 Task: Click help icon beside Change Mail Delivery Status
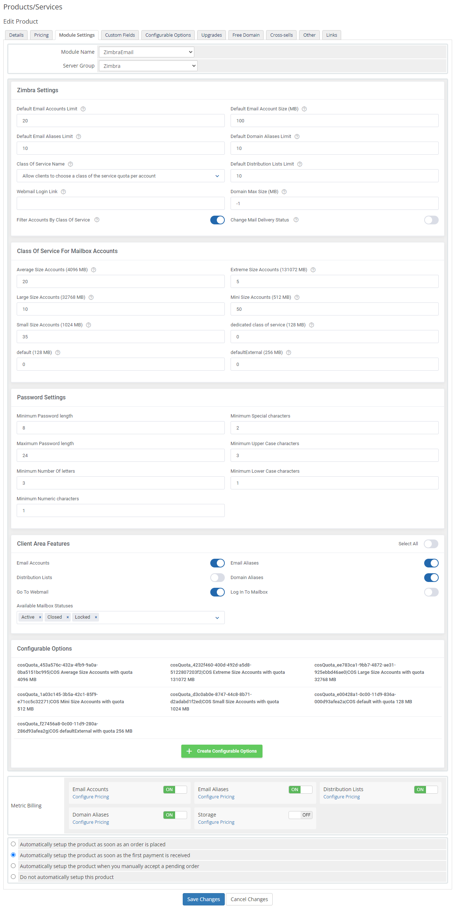coord(296,220)
